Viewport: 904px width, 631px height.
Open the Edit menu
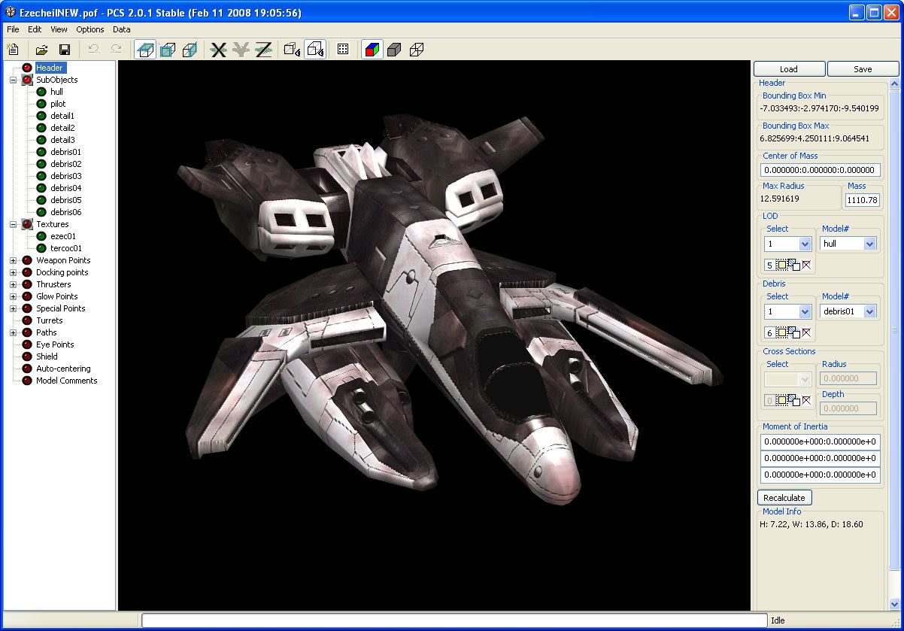(35, 29)
